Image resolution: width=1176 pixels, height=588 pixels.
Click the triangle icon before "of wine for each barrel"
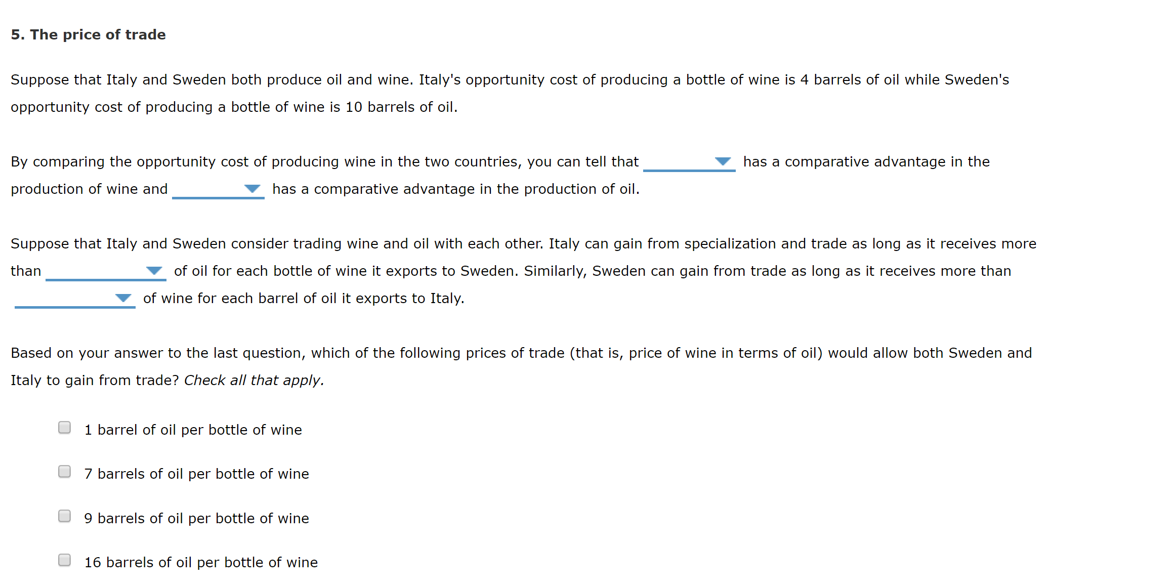tap(123, 298)
